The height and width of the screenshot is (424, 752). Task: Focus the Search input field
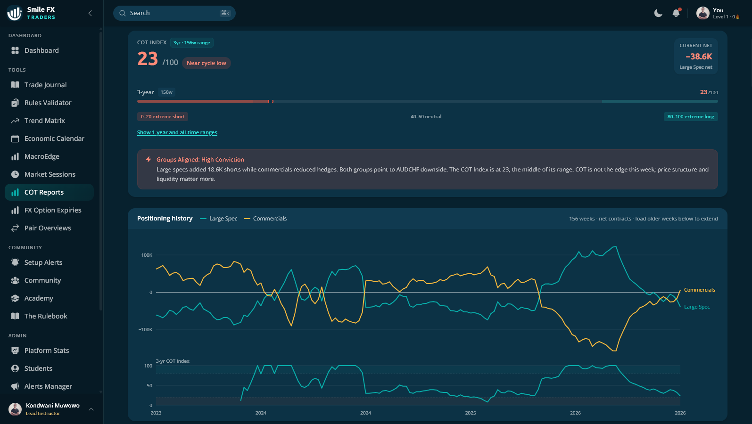tap(174, 13)
